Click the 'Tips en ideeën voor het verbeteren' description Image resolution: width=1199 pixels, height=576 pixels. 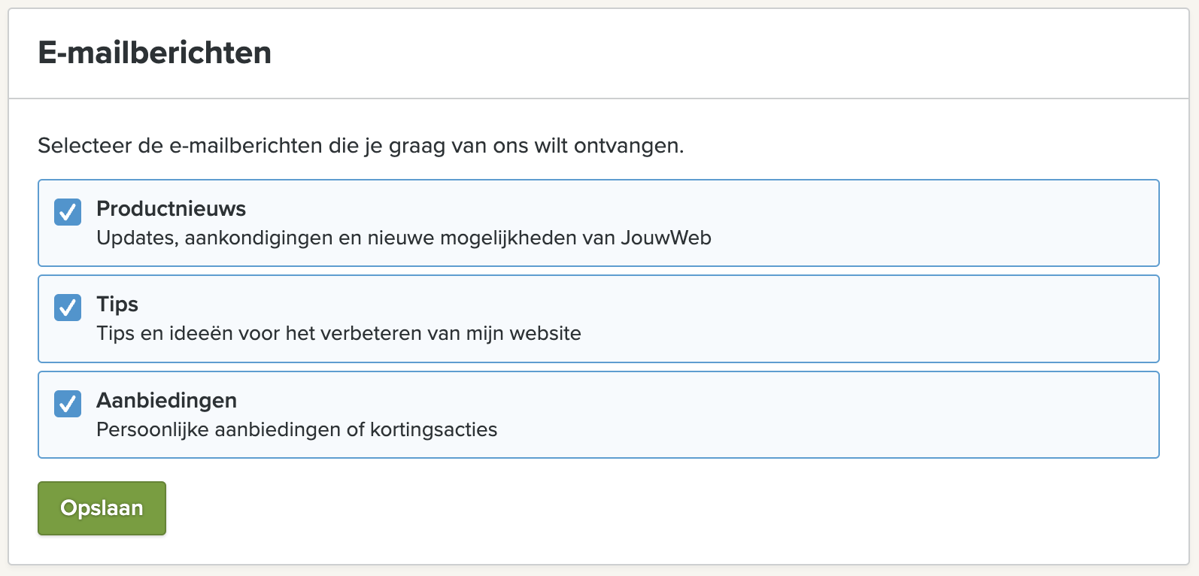point(338,334)
